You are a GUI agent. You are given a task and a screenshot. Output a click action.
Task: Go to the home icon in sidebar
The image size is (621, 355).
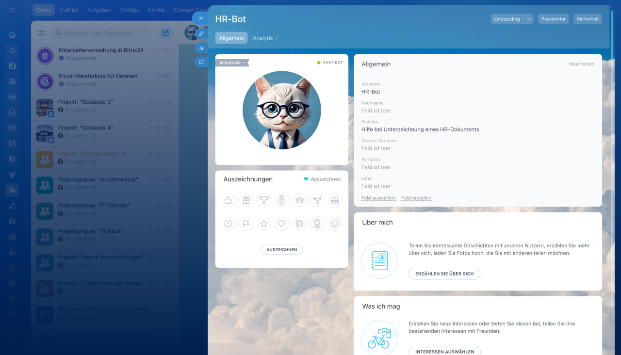pos(12,35)
